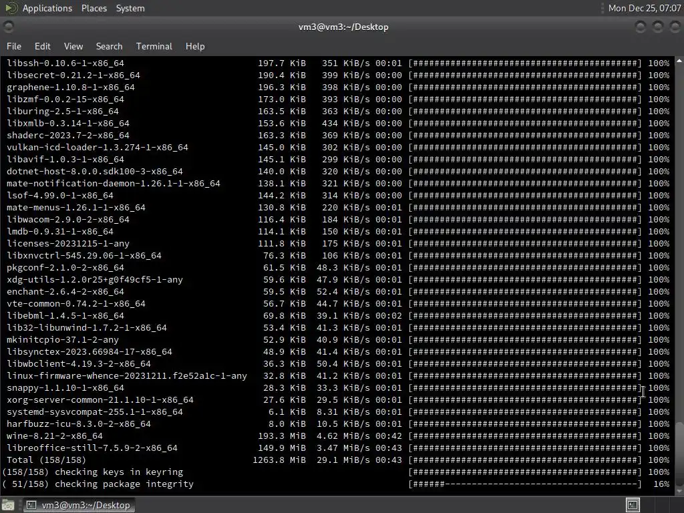Click vulkan-icd-loader-1.3.274-1-x86_64 text
Screen dimensions: 684x513
[98, 148]
